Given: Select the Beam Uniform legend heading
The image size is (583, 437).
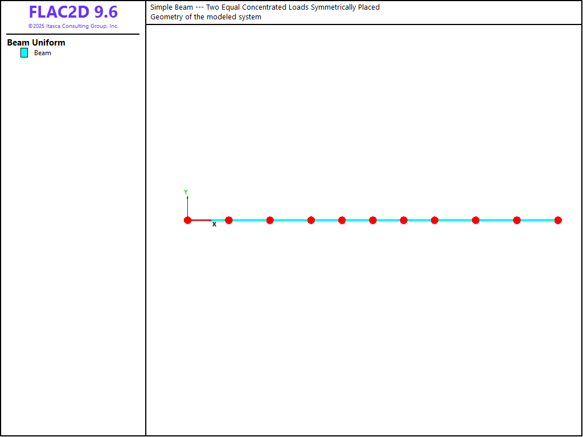Looking at the screenshot, I should (x=36, y=43).
